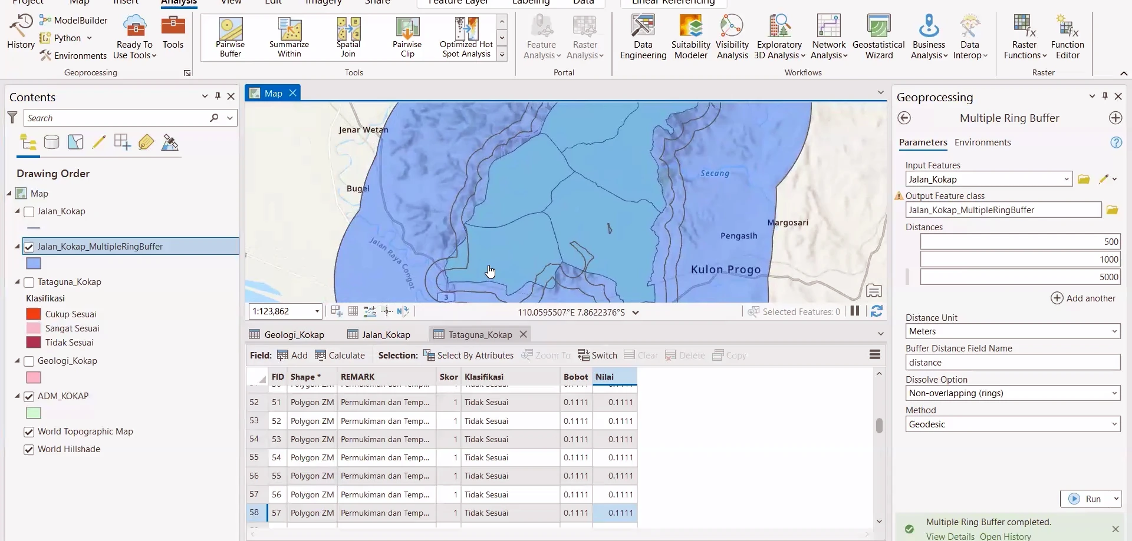
Task: Click Select By Attributes
Action: [469, 355]
